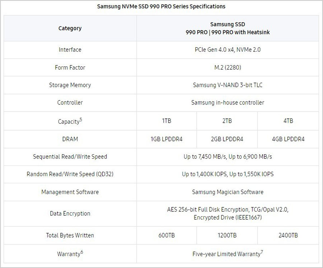Select the 2400TB total bytes written cell
323x268 pixels.
coord(288,235)
